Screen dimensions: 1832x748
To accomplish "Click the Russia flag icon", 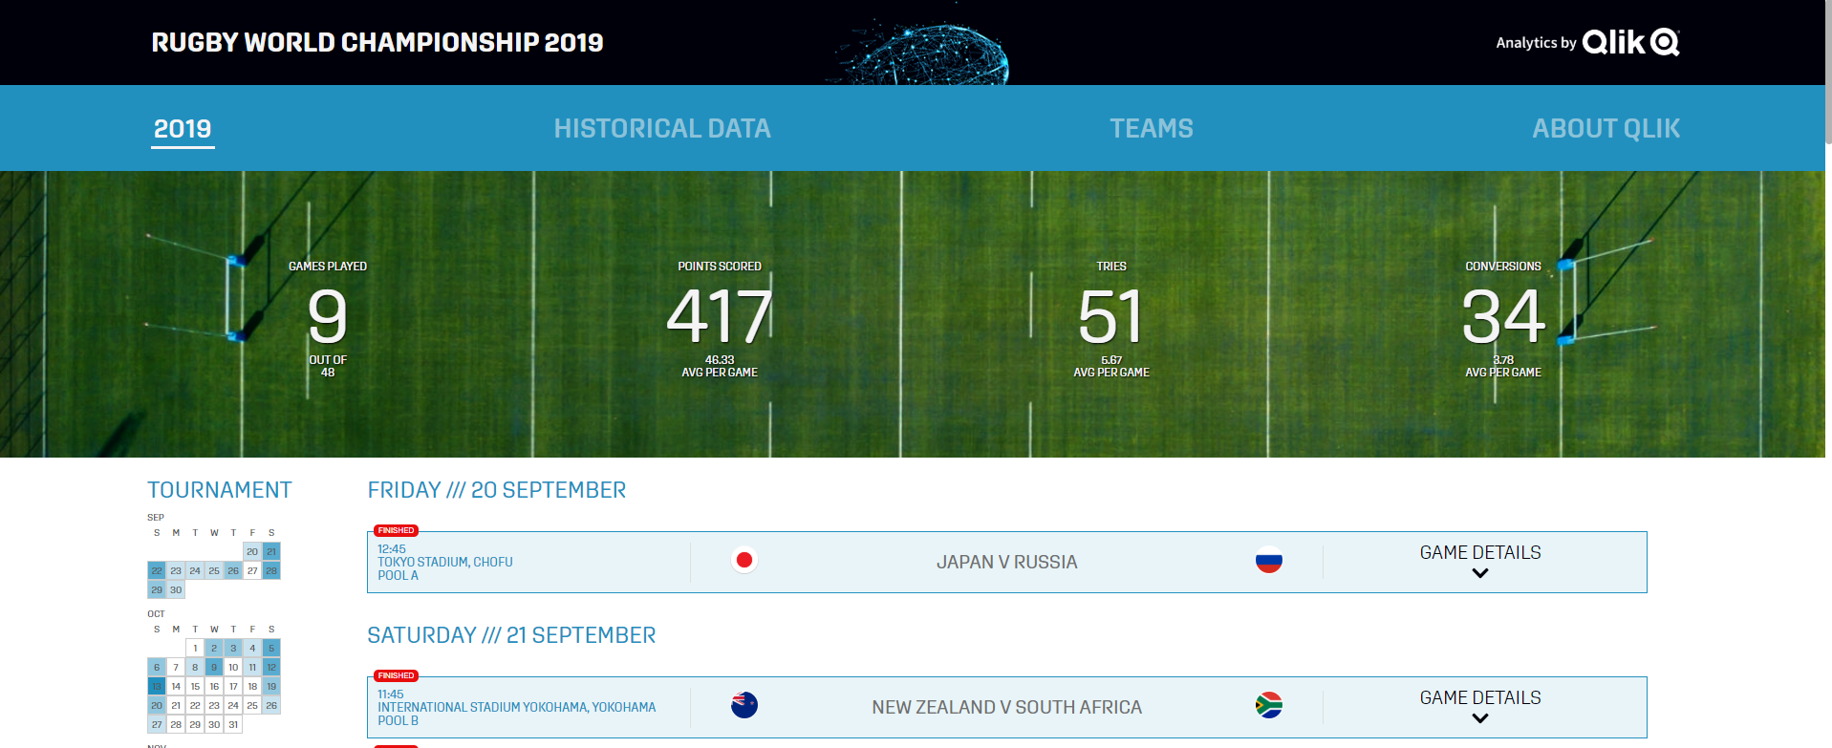I will [1269, 560].
